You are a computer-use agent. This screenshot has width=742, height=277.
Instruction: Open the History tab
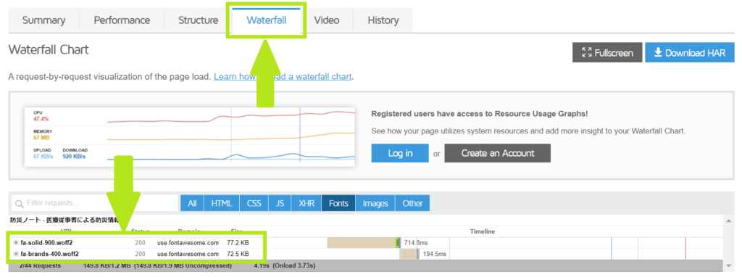coord(383,20)
